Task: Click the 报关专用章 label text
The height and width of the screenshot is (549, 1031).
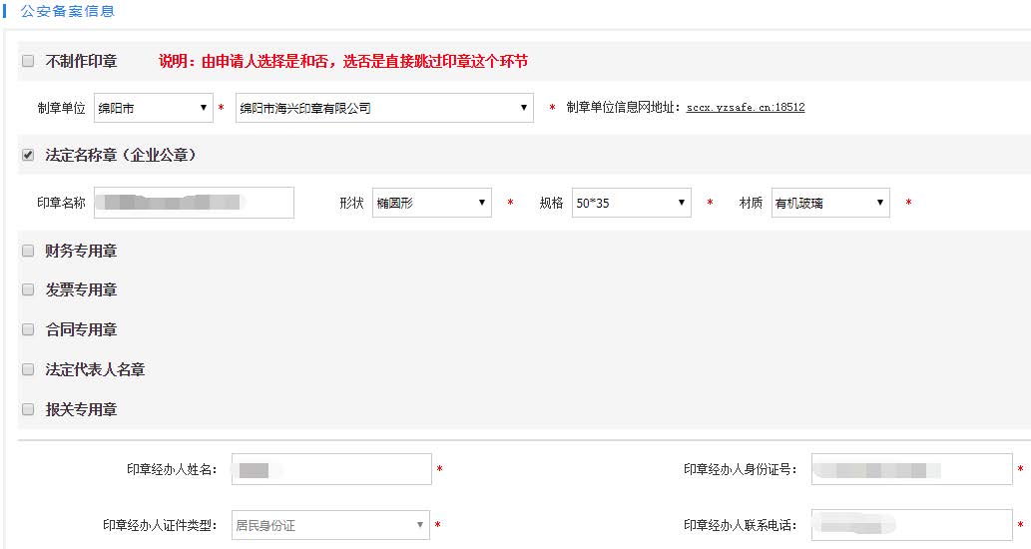Action: click(81, 409)
